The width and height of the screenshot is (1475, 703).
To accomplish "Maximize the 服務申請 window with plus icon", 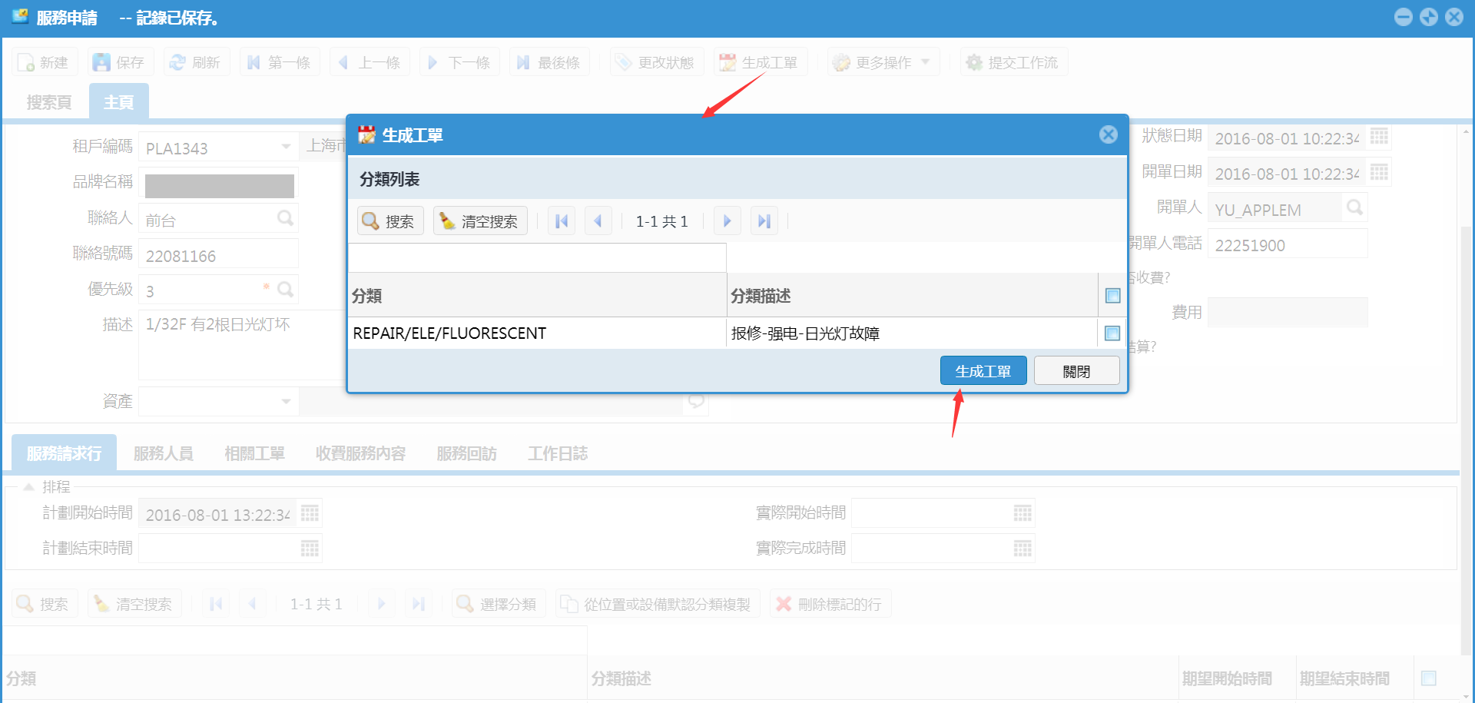I will (1428, 17).
